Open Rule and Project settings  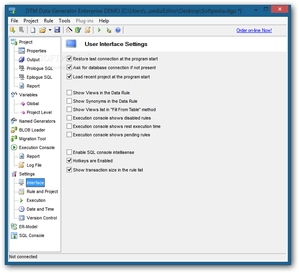pos(42,191)
